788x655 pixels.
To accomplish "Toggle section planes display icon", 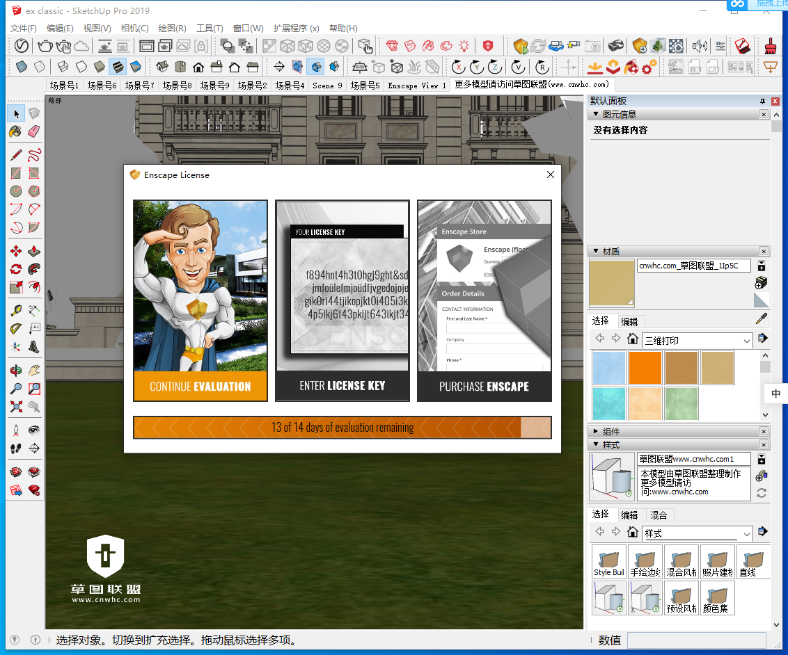I will [x=297, y=67].
